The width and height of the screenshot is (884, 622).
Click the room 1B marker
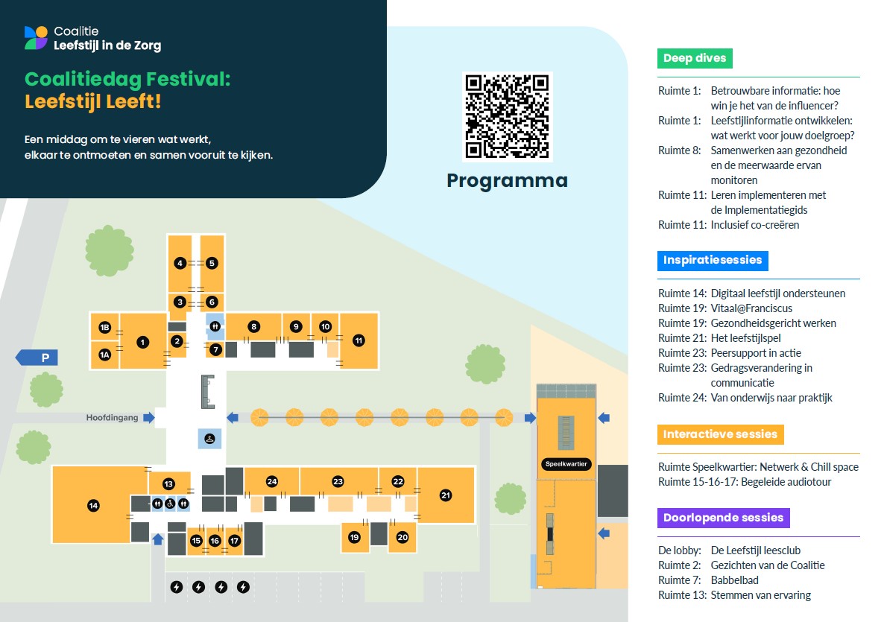pos(105,328)
